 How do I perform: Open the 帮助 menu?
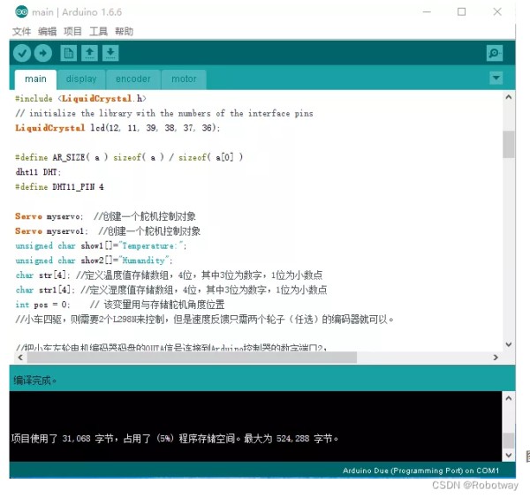[x=124, y=32]
